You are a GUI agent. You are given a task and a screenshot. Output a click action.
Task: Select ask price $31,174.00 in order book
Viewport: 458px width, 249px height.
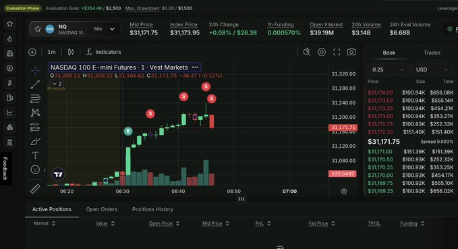pos(380,92)
